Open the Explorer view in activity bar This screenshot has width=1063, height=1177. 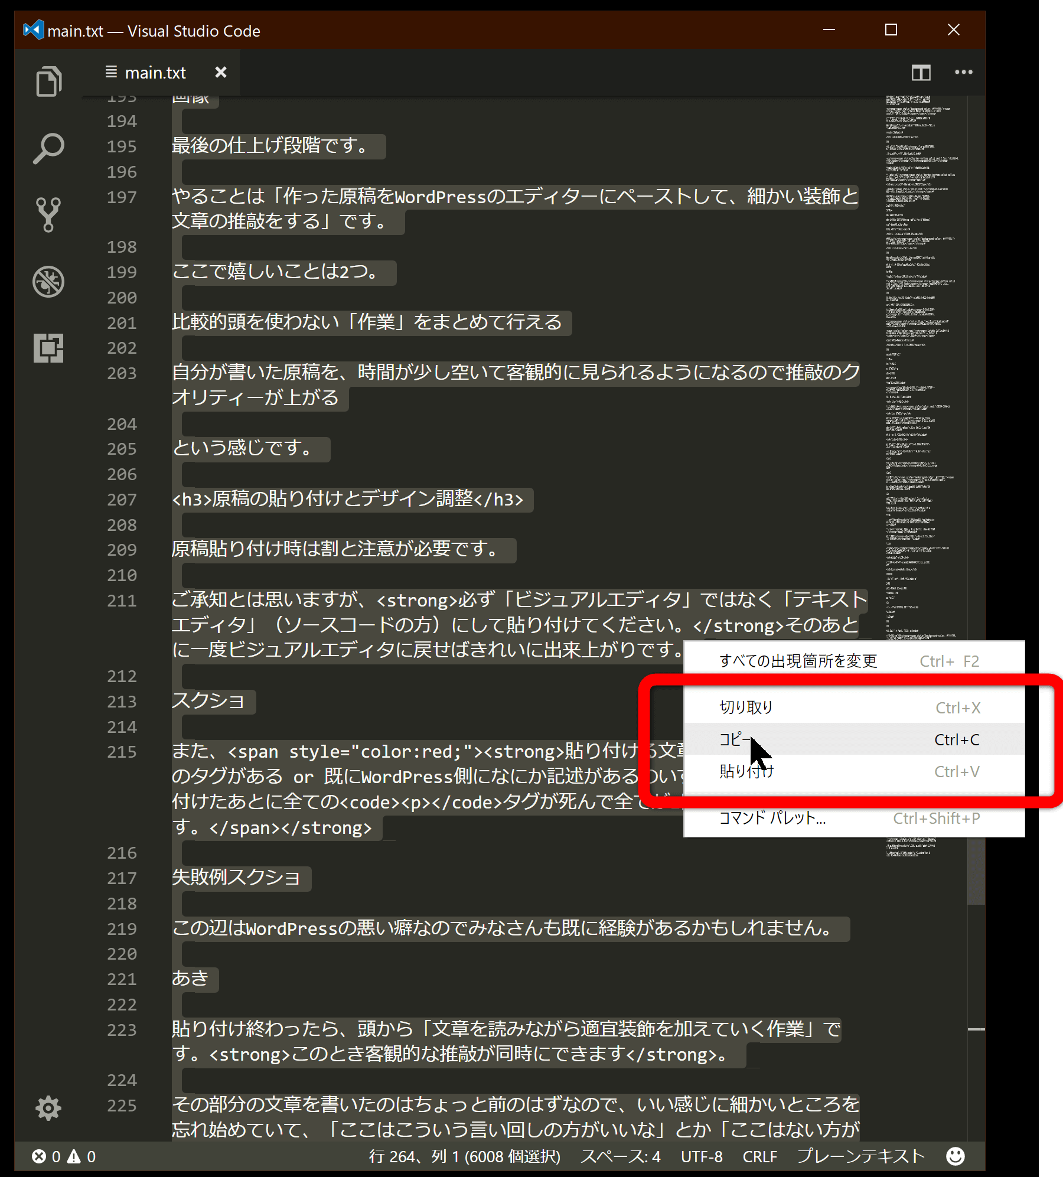click(48, 81)
